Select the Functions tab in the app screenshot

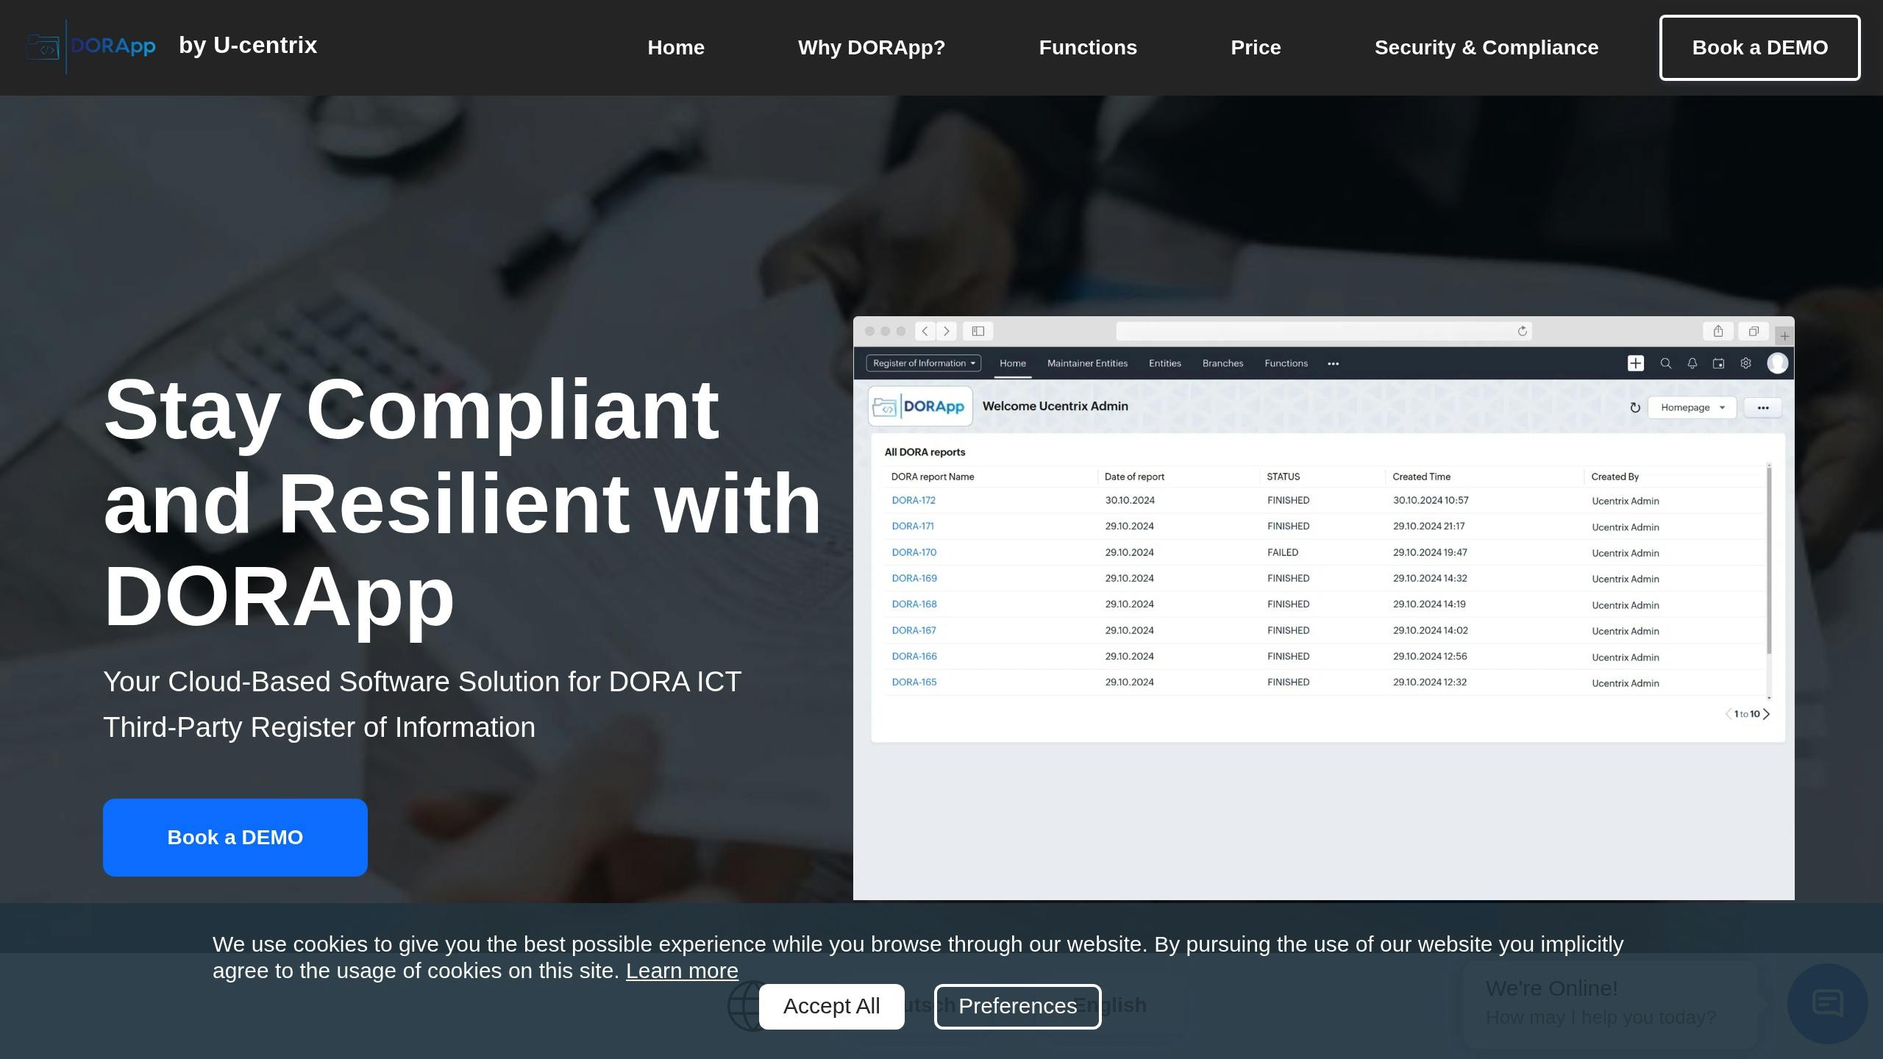point(1286,363)
